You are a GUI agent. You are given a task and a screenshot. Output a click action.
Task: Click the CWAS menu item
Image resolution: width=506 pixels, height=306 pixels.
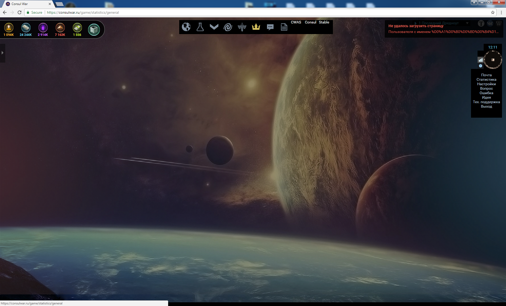296,22
